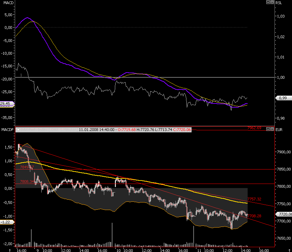Viewport: 292px width, 252px height.
Task: Click the day 11 label on time axis
Action: pos(199,250)
